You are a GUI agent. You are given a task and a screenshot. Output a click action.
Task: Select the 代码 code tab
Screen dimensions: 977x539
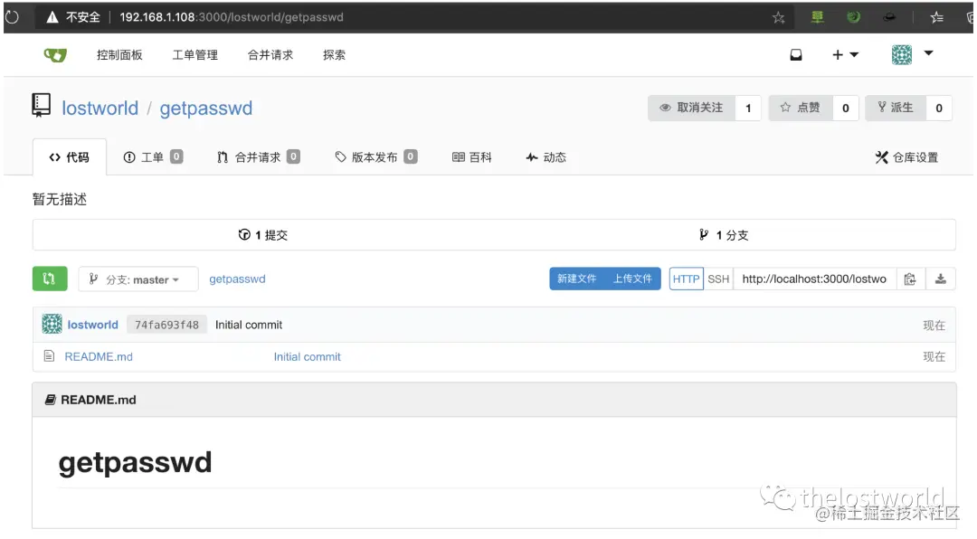click(69, 157)
